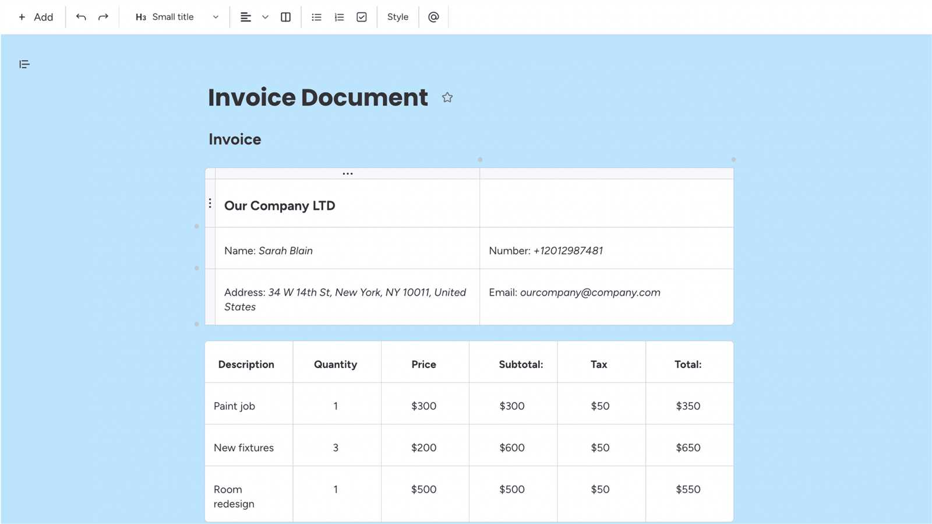Click the New fixtures cell

(x=249, y=445)
